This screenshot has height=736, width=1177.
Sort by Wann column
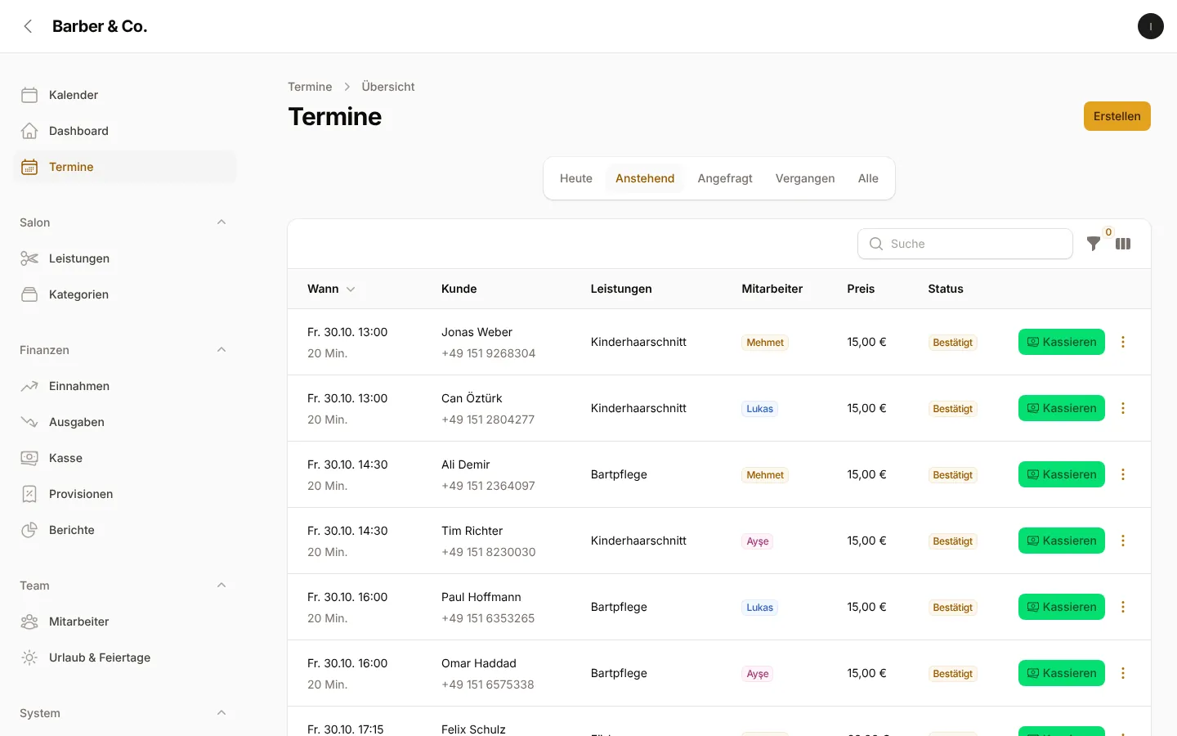(x=331, y=289)
